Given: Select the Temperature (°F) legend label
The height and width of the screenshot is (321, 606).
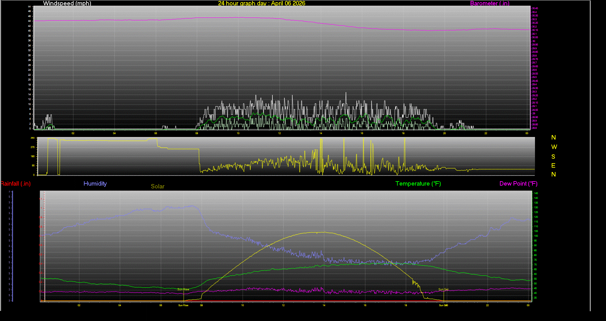Looking at the screenshot, I should 418,184.
